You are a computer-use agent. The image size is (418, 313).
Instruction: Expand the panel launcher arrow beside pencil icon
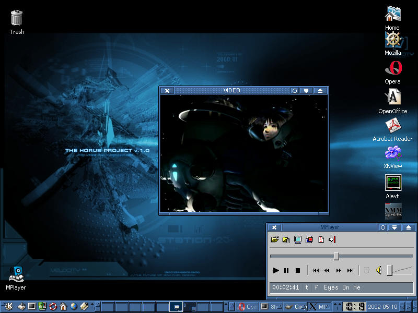[x=92, y=304]
